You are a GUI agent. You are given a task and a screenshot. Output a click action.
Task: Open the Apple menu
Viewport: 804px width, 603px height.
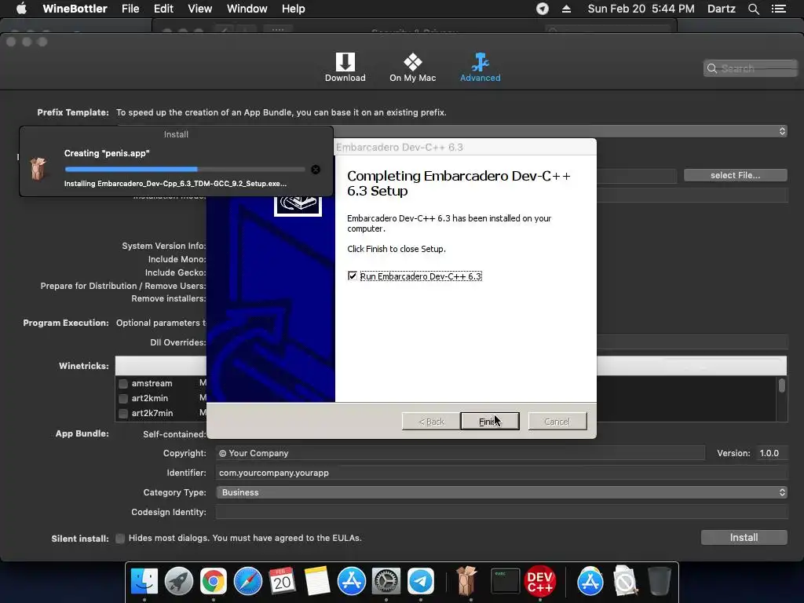coord(21,9)
